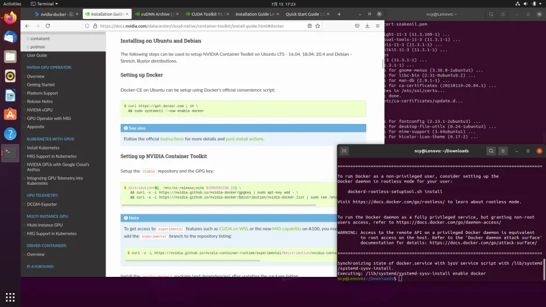The height and width of the screenshot is (307, 546).
Task: Open GPU Operator with MIG entry
Action: [49, 118]
